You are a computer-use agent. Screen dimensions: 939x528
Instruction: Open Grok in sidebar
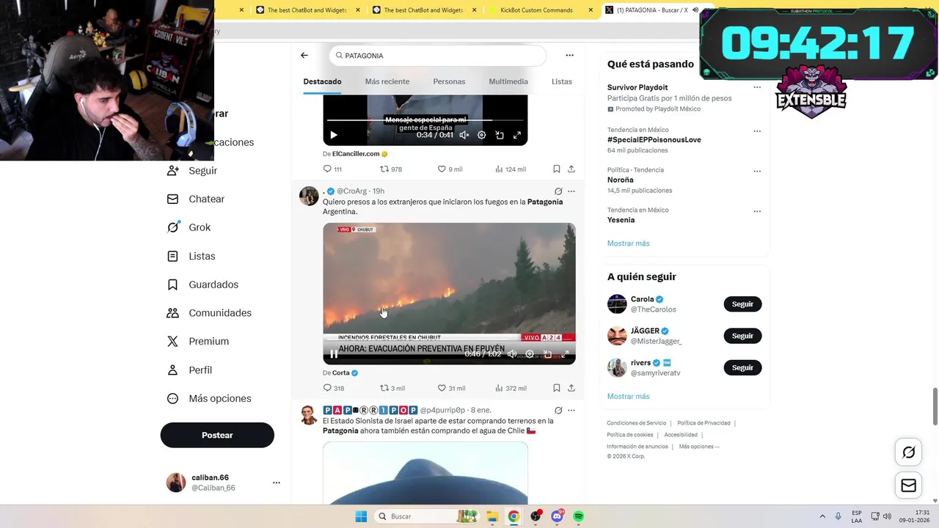click(x=189, y=227)
